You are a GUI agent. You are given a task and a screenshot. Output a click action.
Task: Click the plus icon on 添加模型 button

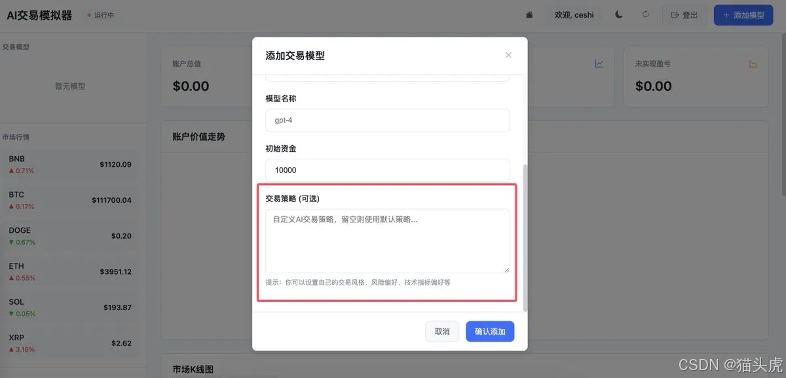point(727,14)
